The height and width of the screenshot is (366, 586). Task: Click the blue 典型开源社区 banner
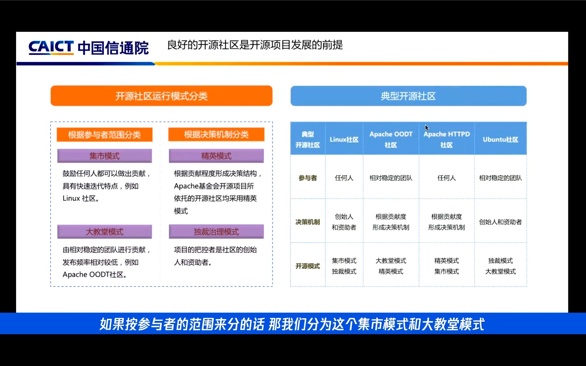[x=408, y=96]
